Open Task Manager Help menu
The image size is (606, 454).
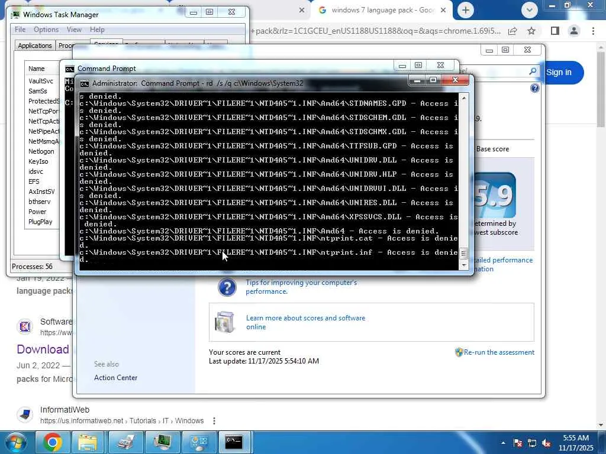(97, 30)
